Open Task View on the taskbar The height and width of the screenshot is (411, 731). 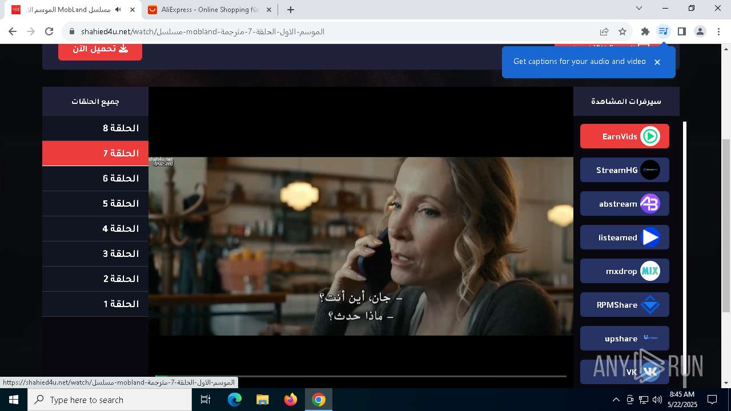(206, 400)
